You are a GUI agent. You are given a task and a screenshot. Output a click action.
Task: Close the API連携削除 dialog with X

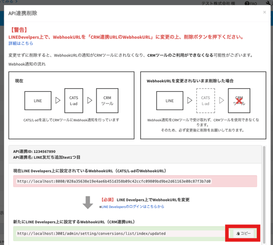point(264,13)
